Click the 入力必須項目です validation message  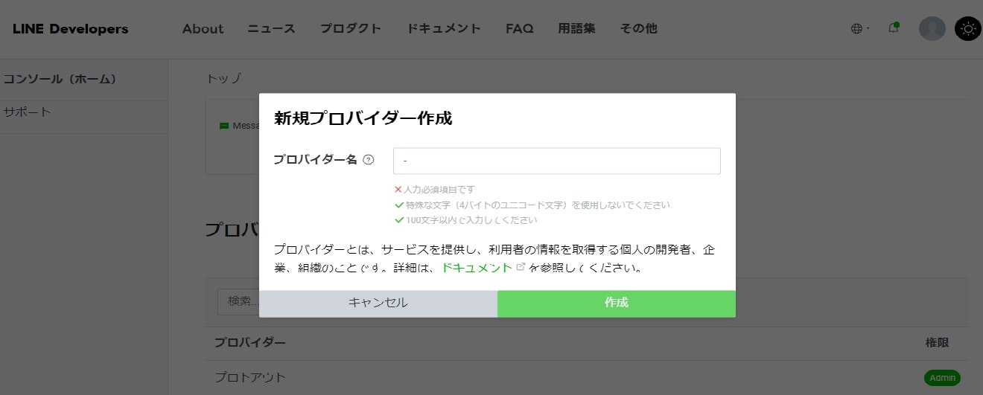[439, 190]
